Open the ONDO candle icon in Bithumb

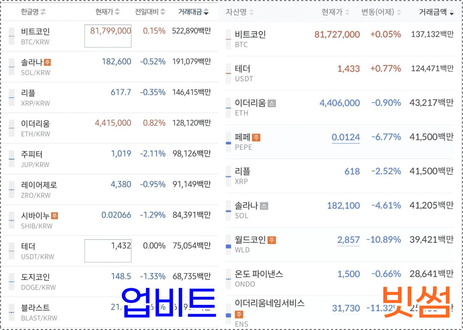pyautogui.click(x=228, y=279)
